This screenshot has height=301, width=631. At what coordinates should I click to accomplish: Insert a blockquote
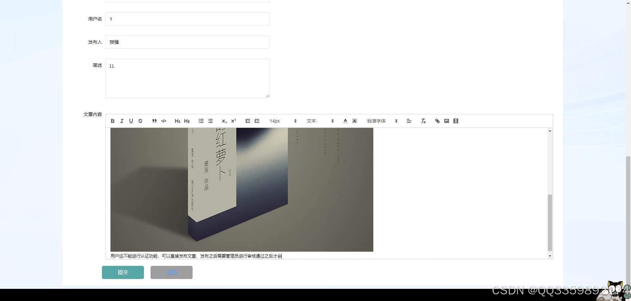154,121
